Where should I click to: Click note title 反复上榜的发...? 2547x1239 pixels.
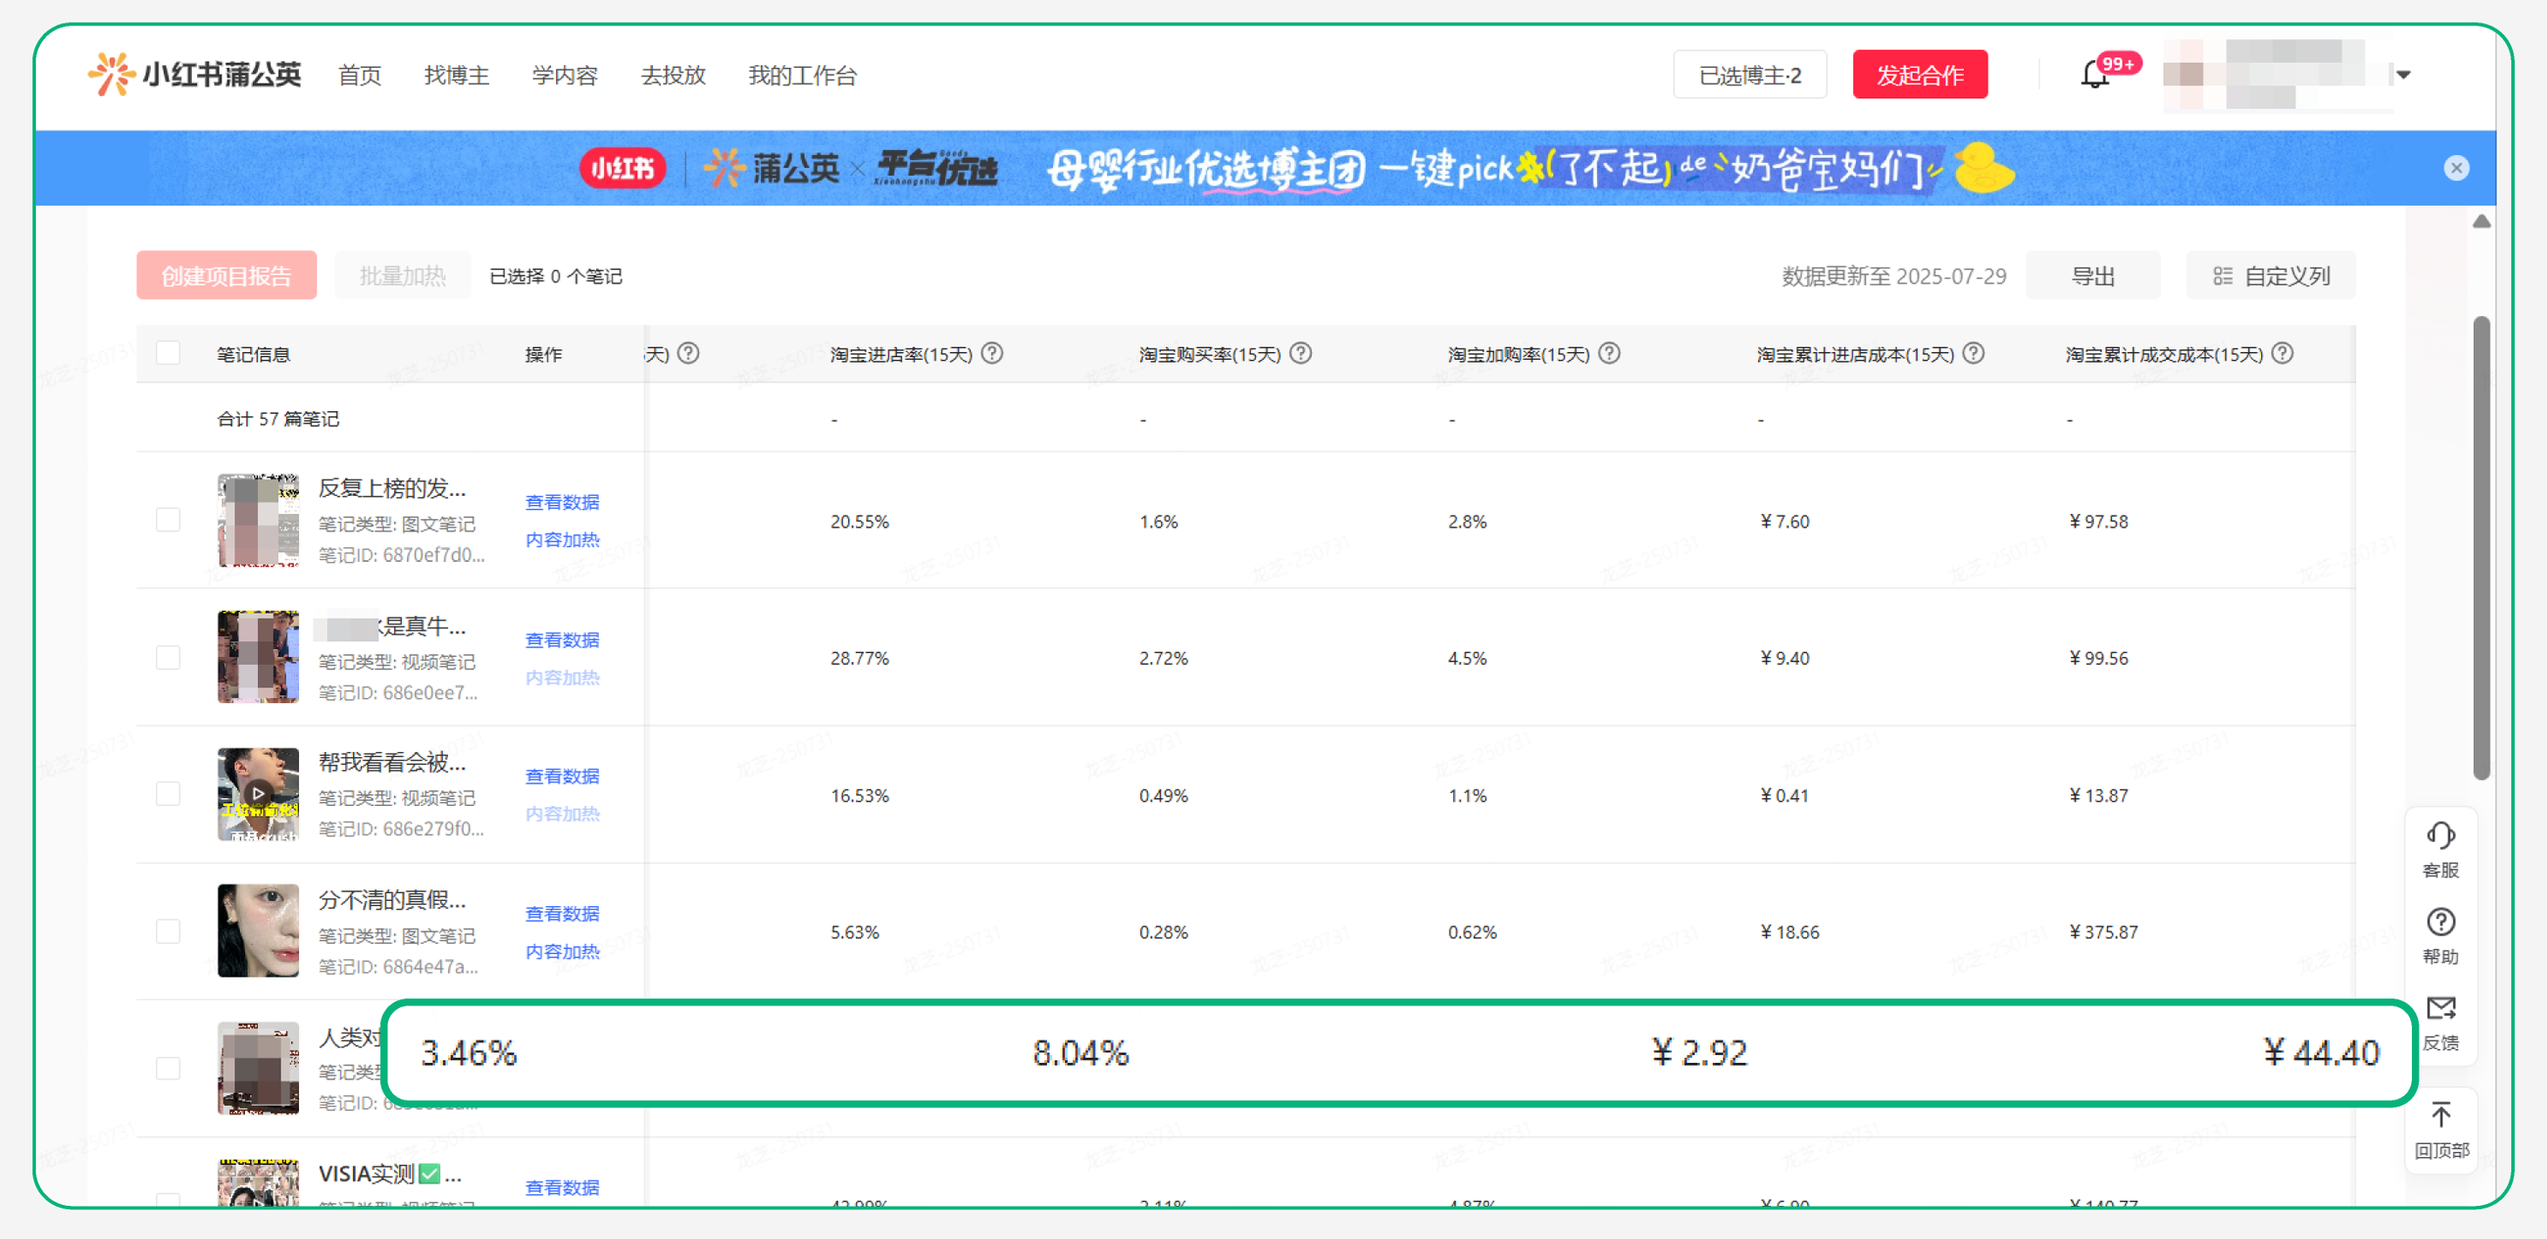pos(391,489)
